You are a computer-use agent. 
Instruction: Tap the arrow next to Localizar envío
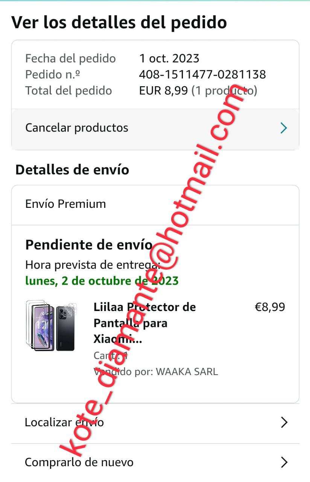(284, 423)
